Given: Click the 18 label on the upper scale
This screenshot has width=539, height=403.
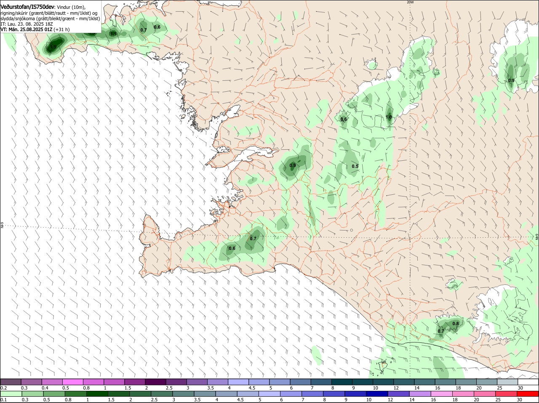Looking at the screenshot, I should point(459,388).
